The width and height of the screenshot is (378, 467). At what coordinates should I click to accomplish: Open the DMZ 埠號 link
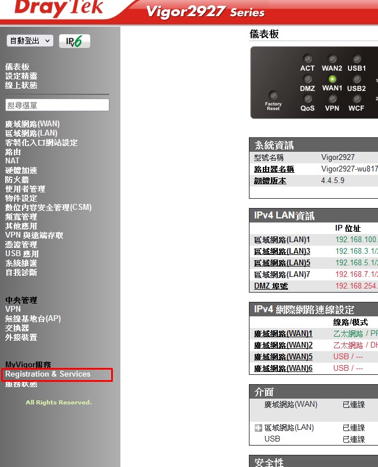pos(271,286)
